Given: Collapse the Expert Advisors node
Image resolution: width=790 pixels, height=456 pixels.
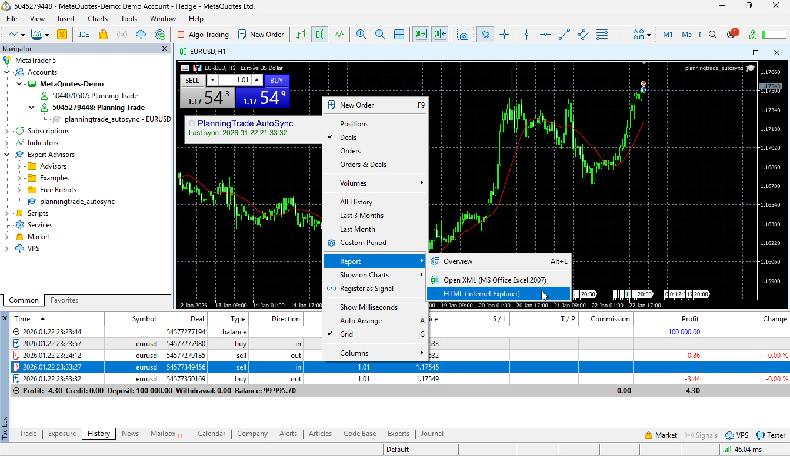Looking at the screenshot, I should point(6,155).
